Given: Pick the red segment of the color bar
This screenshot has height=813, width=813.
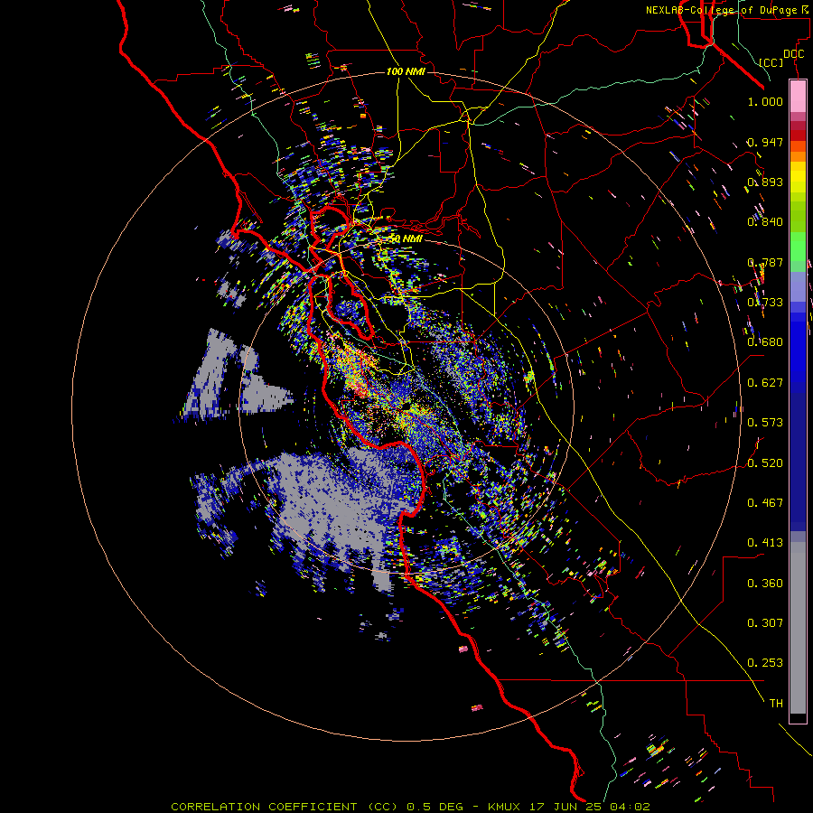Looking at the screenshot, I should 798,135.
